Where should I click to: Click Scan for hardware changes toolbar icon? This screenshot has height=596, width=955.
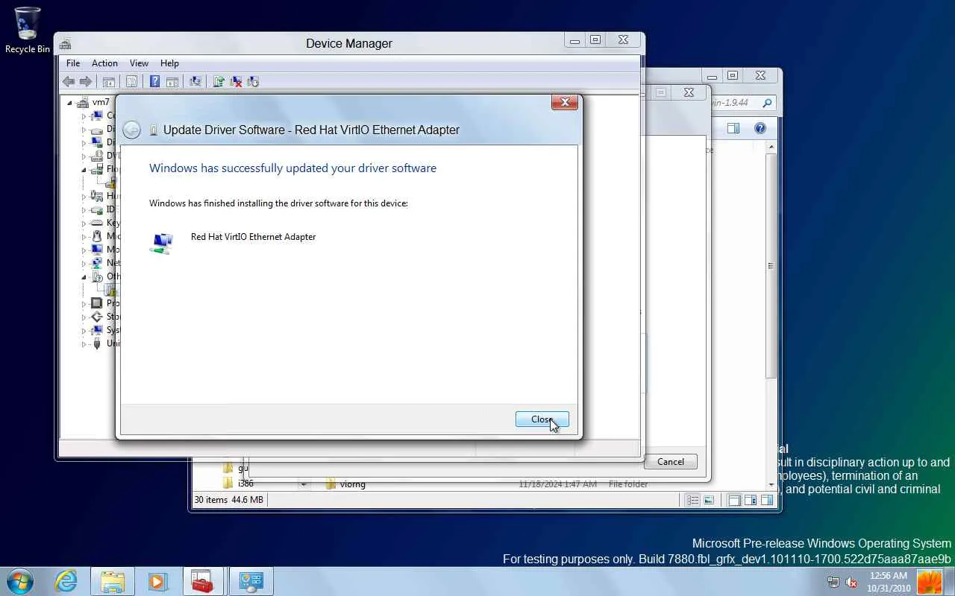pyautogui.click(x=195, y=82)
